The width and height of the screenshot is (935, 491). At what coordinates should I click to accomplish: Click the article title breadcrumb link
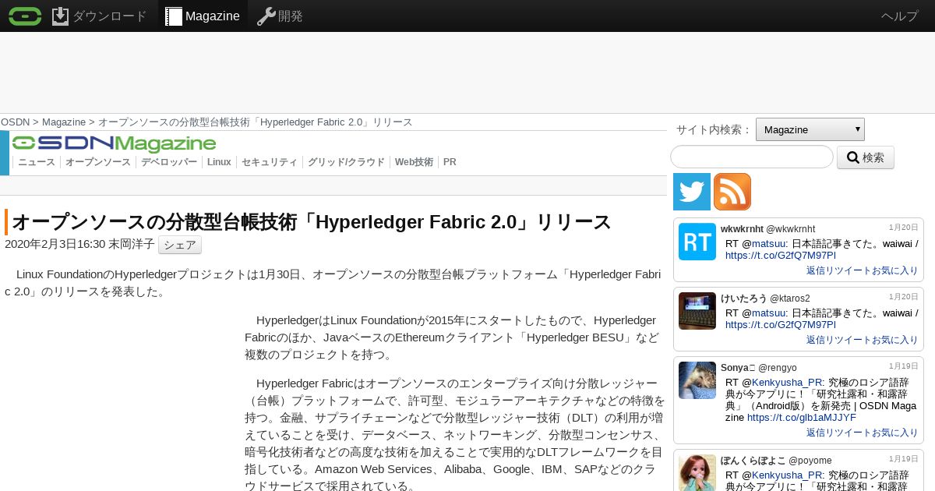point(255,122)
